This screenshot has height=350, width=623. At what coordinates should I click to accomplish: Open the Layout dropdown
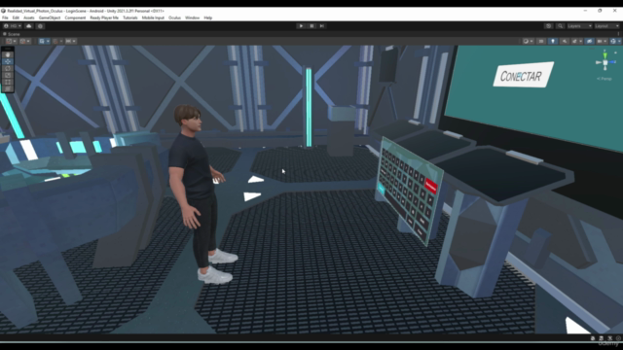tap(606, 26)
